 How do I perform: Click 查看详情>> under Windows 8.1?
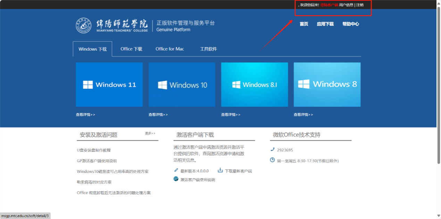(231, 114)
